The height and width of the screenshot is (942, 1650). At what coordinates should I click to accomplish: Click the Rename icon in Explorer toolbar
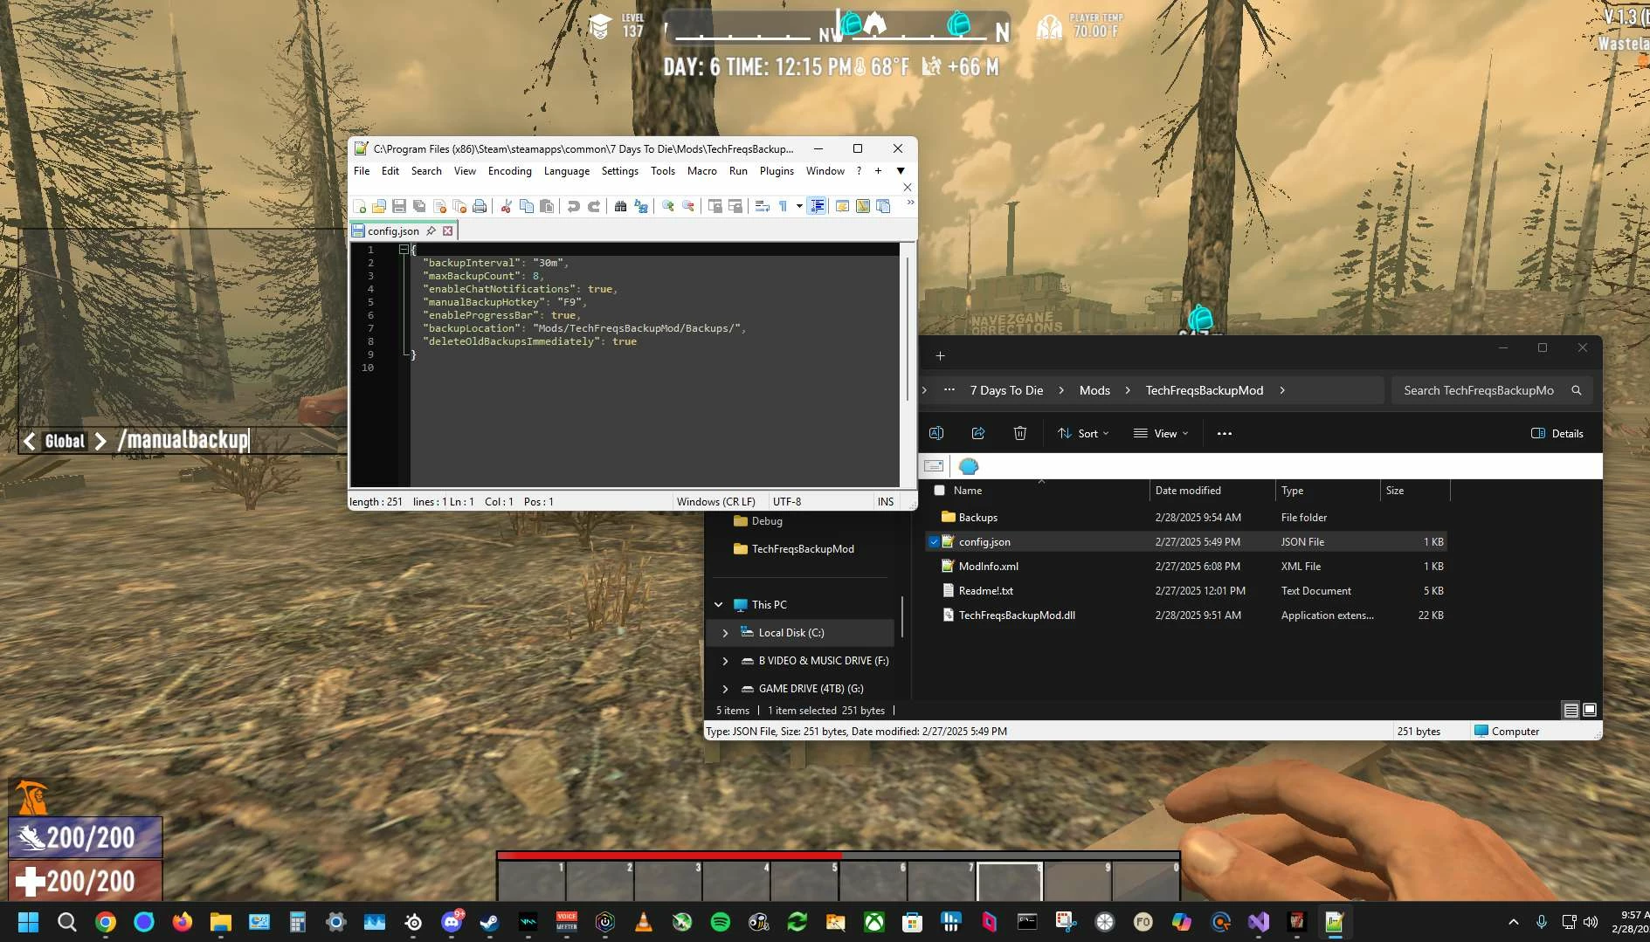[x=936, y=433]
